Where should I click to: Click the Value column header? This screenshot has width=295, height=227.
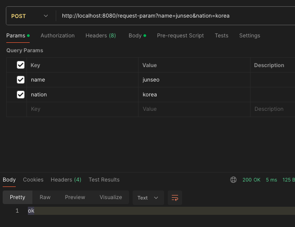149,65
